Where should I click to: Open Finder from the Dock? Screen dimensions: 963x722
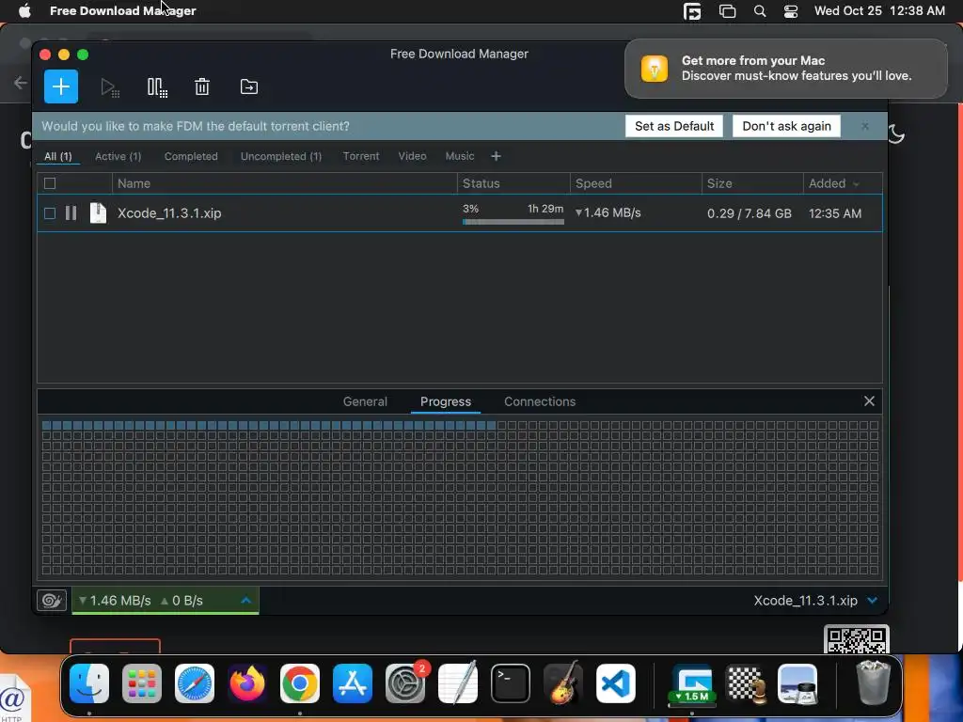pos(89,683)
